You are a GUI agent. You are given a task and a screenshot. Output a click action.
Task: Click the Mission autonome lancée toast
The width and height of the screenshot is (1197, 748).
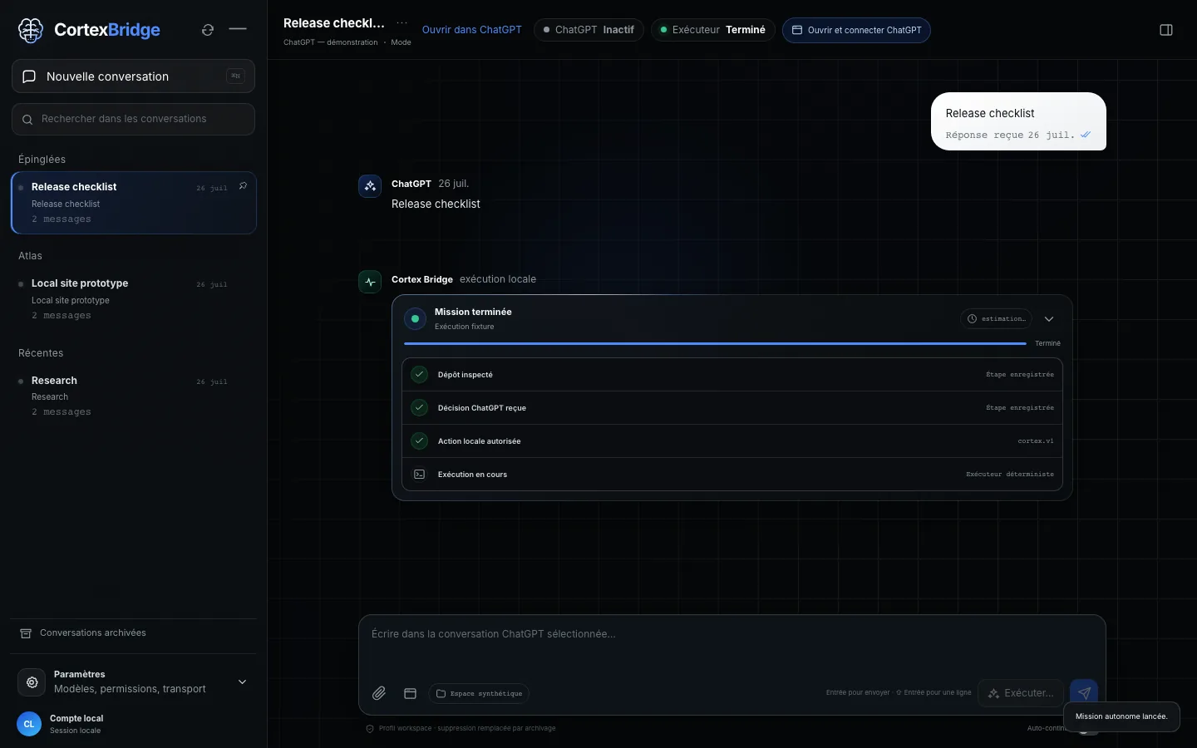click(x=1121, y=716)
